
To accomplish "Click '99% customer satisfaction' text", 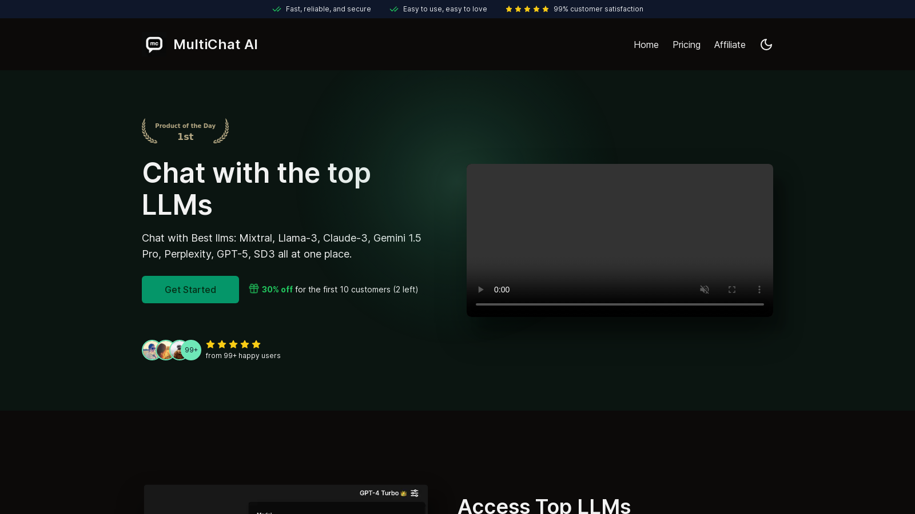I will pos(598,9).
